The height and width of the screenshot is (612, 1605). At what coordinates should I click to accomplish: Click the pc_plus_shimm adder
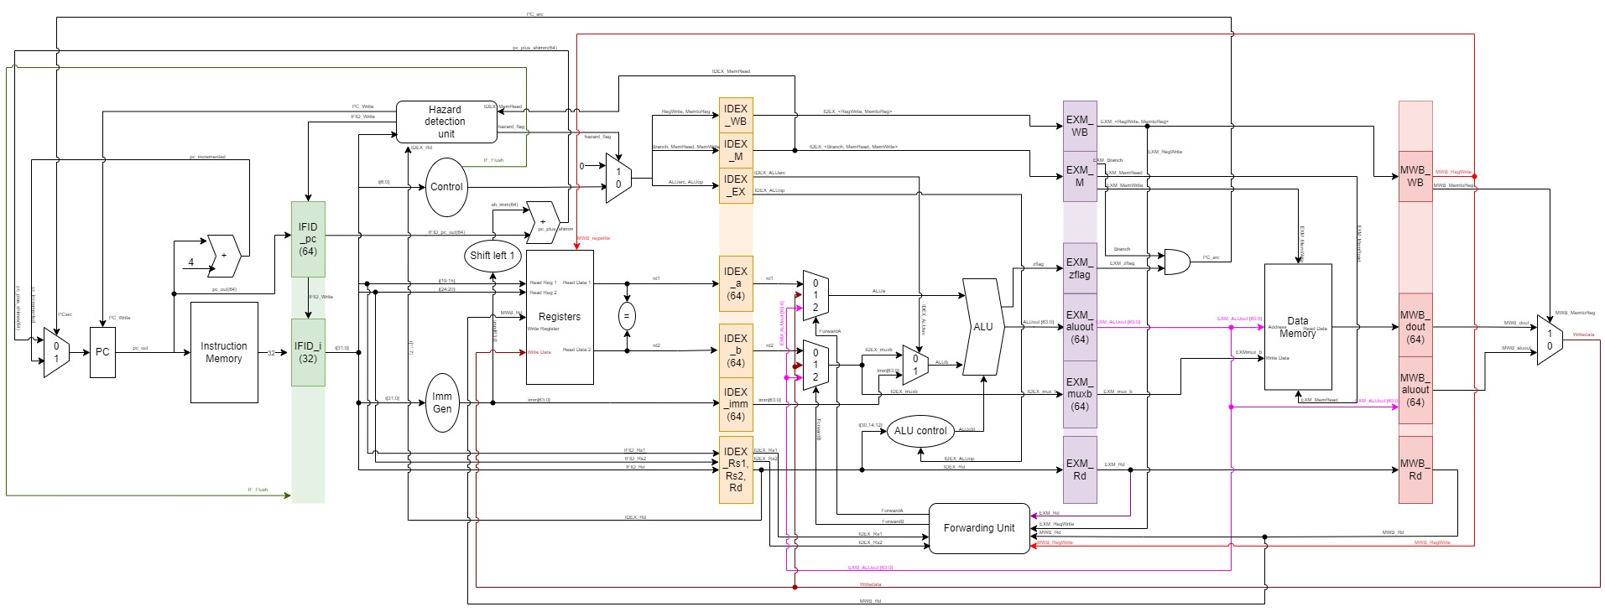[x=543, y=222]
